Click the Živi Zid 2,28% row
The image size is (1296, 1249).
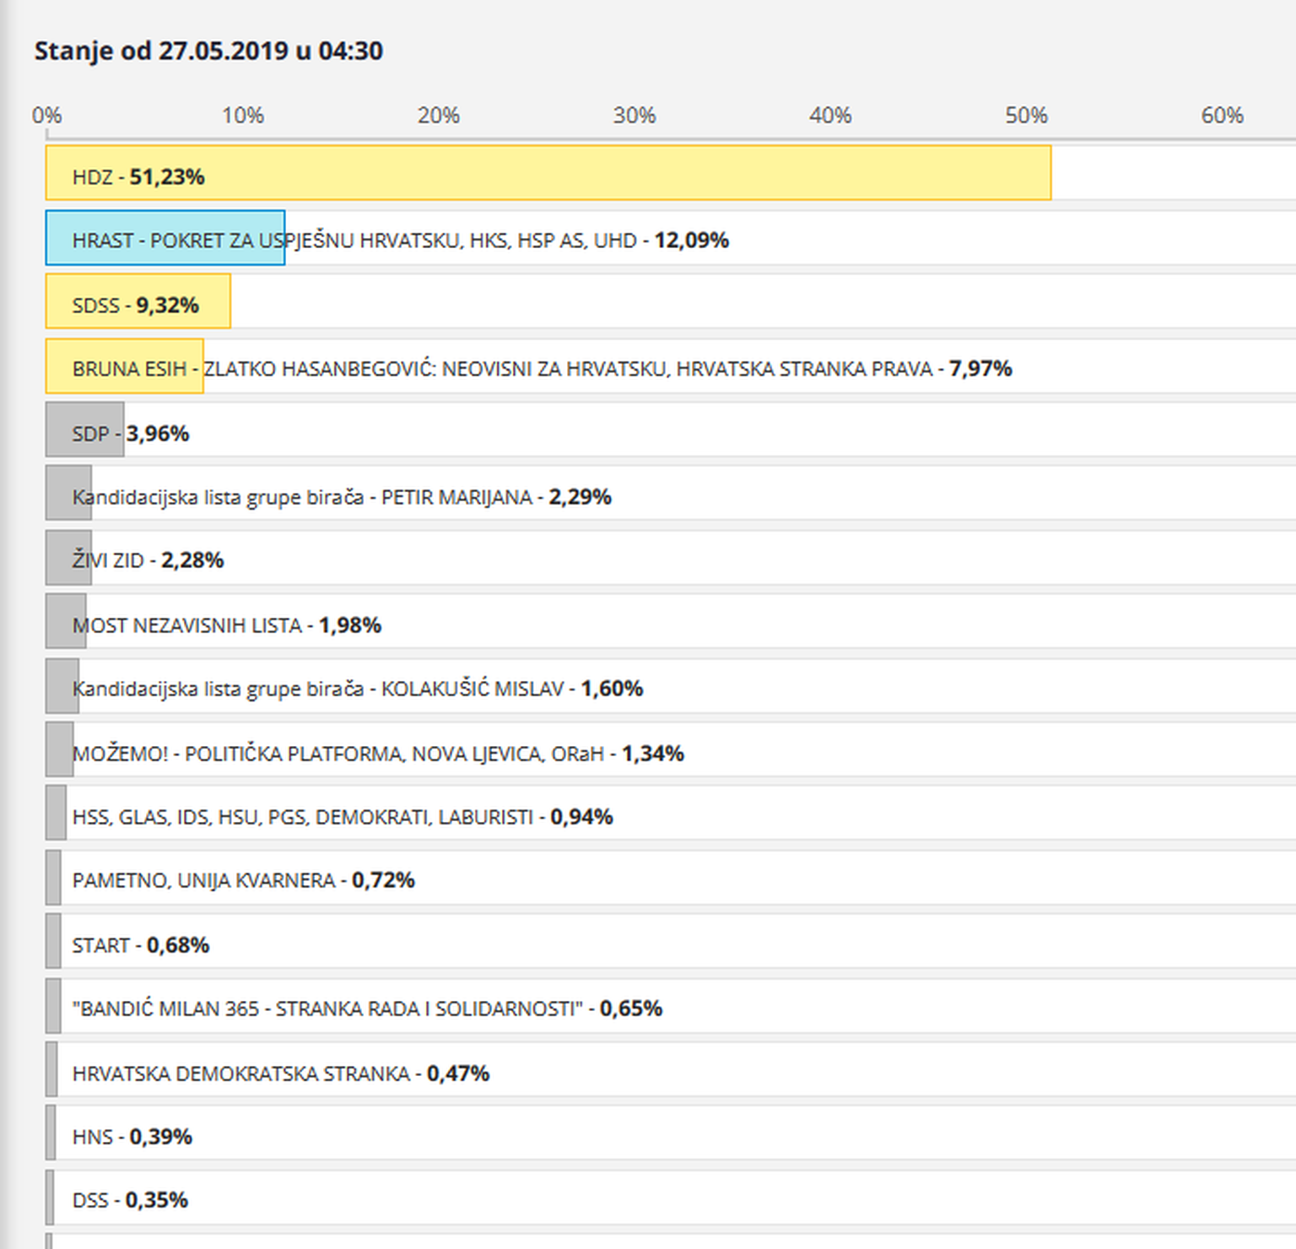(x=148, y=560)
